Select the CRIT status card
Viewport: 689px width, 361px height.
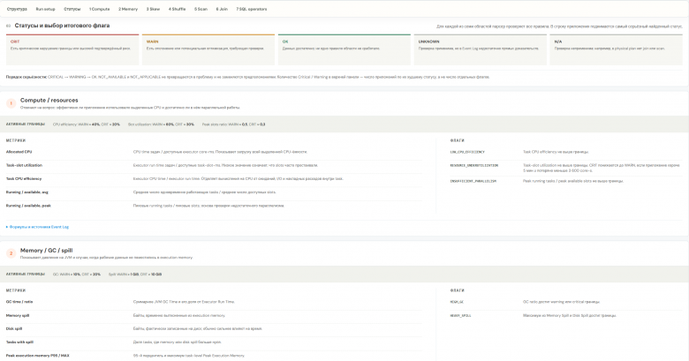point(72,49)
